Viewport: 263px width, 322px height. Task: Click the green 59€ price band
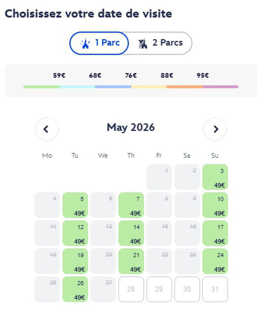pos(41,87)
